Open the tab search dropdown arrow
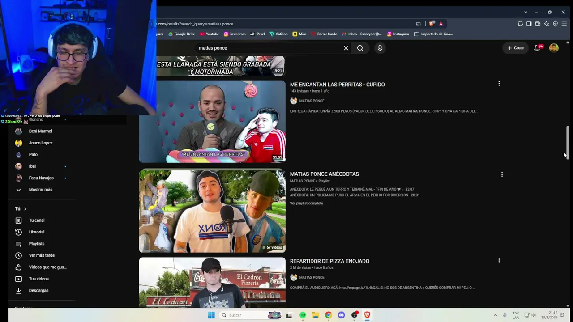 (526, 12)
